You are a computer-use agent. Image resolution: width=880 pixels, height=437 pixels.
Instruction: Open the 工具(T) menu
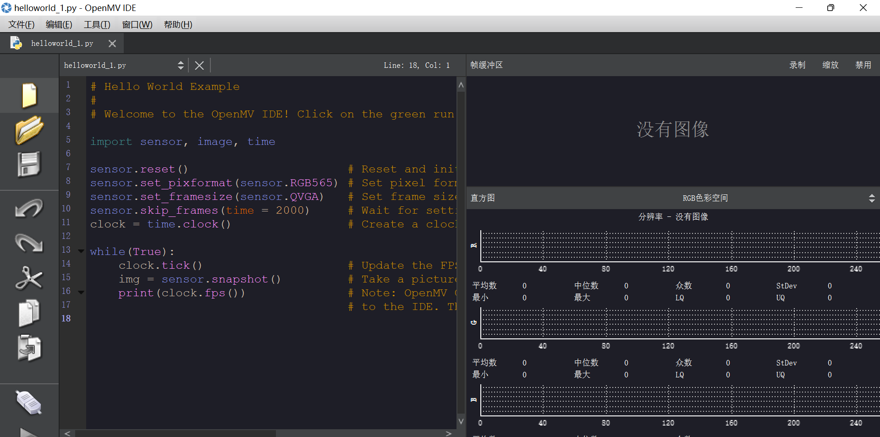[x=97, y=24]
